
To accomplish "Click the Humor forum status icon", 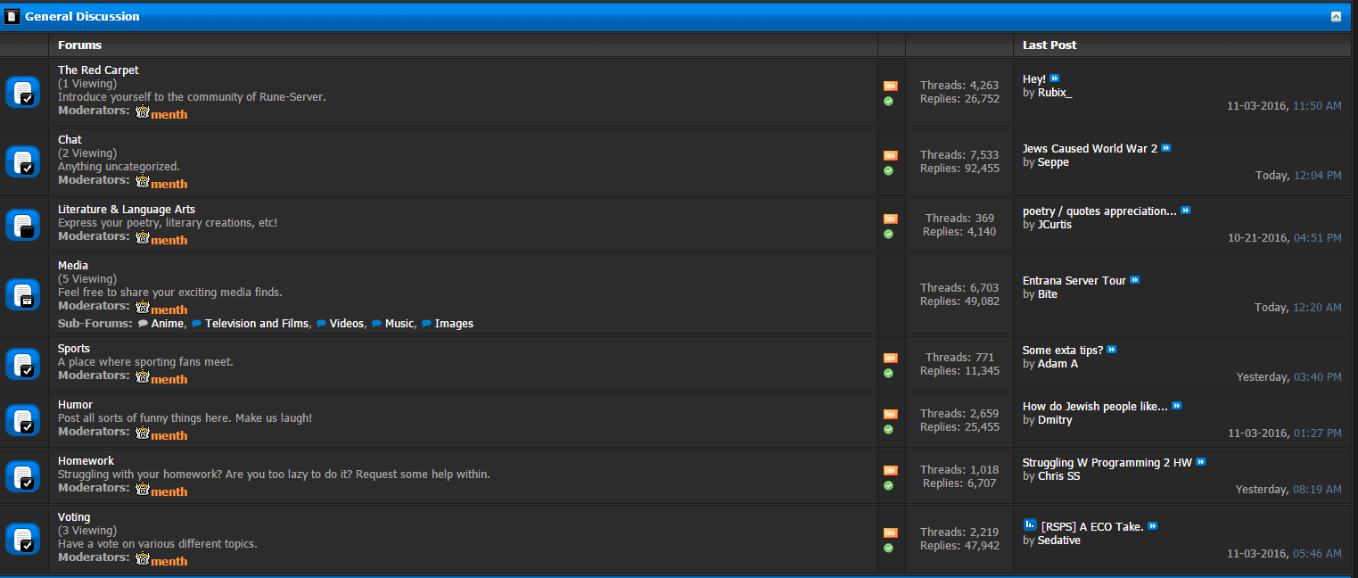I will pos(23,420).
